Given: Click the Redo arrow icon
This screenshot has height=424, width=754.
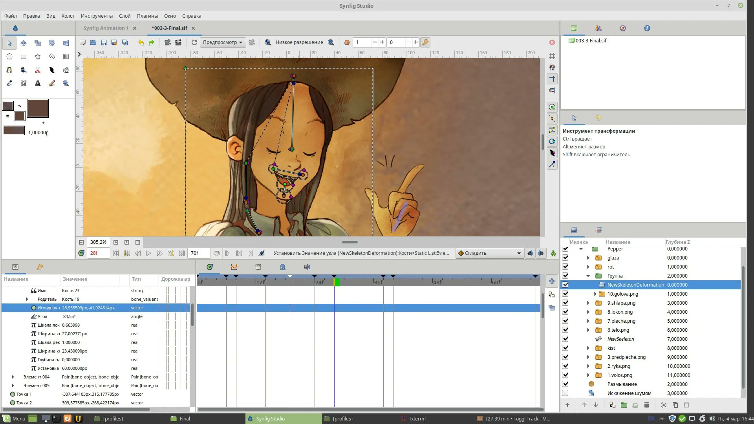Looking at the screenshot, I should click(x=152, y=42).
